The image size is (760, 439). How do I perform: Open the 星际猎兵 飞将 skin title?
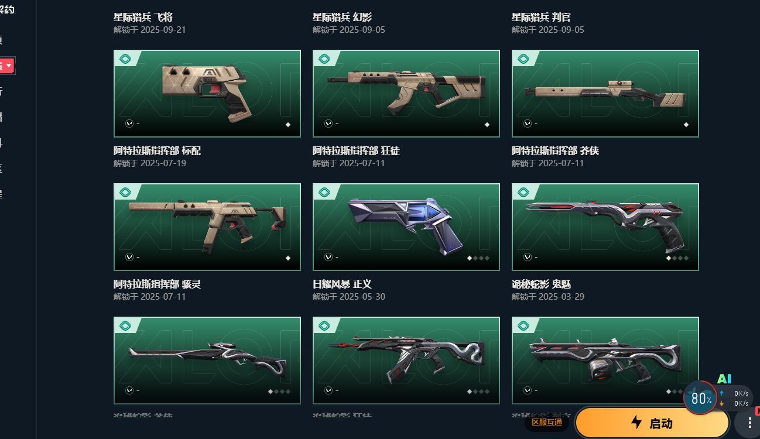pos(143,17)
